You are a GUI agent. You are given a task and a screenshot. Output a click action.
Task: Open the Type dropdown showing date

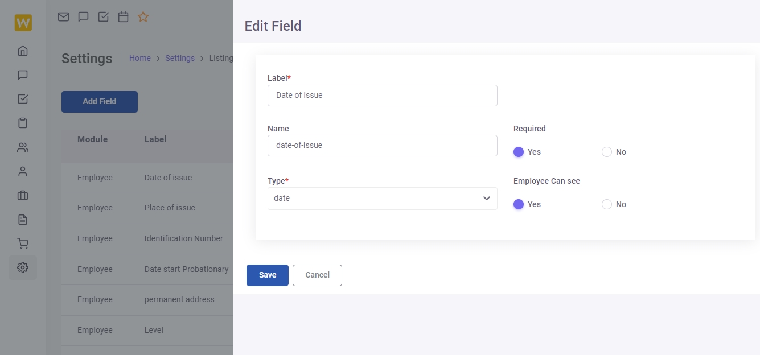pyautogui.click(x=383, y=199)
